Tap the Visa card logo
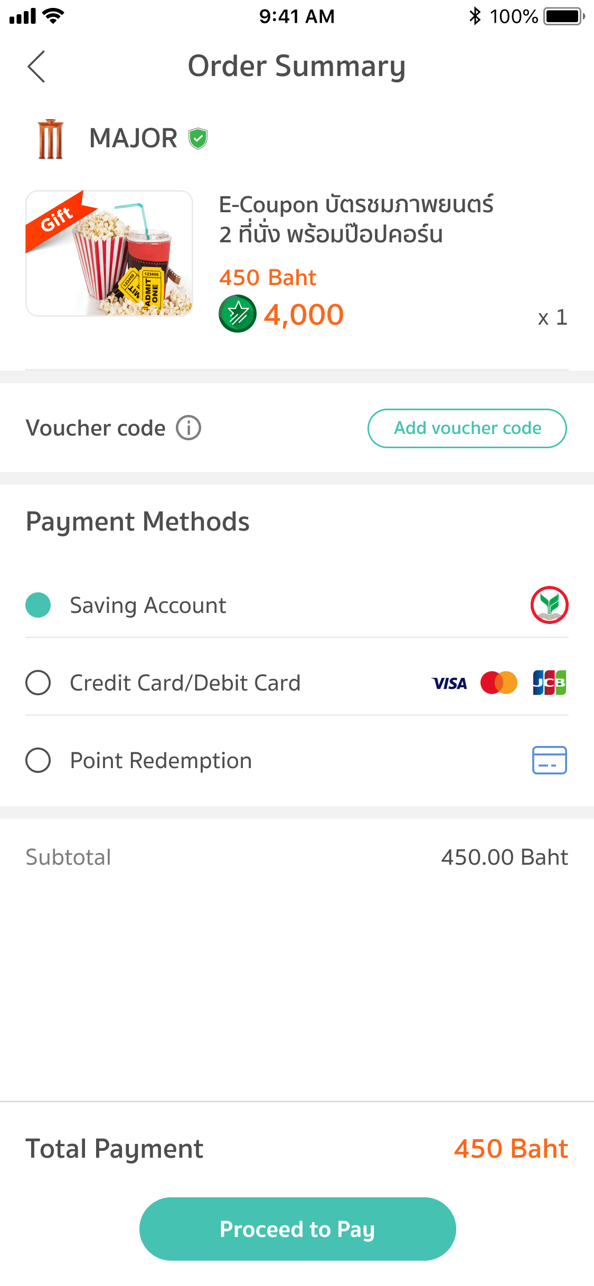This screenshot has width=594, height=1286. coord(449,683)
